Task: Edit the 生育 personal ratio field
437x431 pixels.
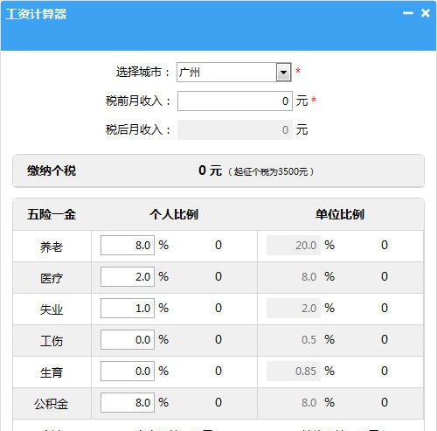Action: click(x=128, y=371)
